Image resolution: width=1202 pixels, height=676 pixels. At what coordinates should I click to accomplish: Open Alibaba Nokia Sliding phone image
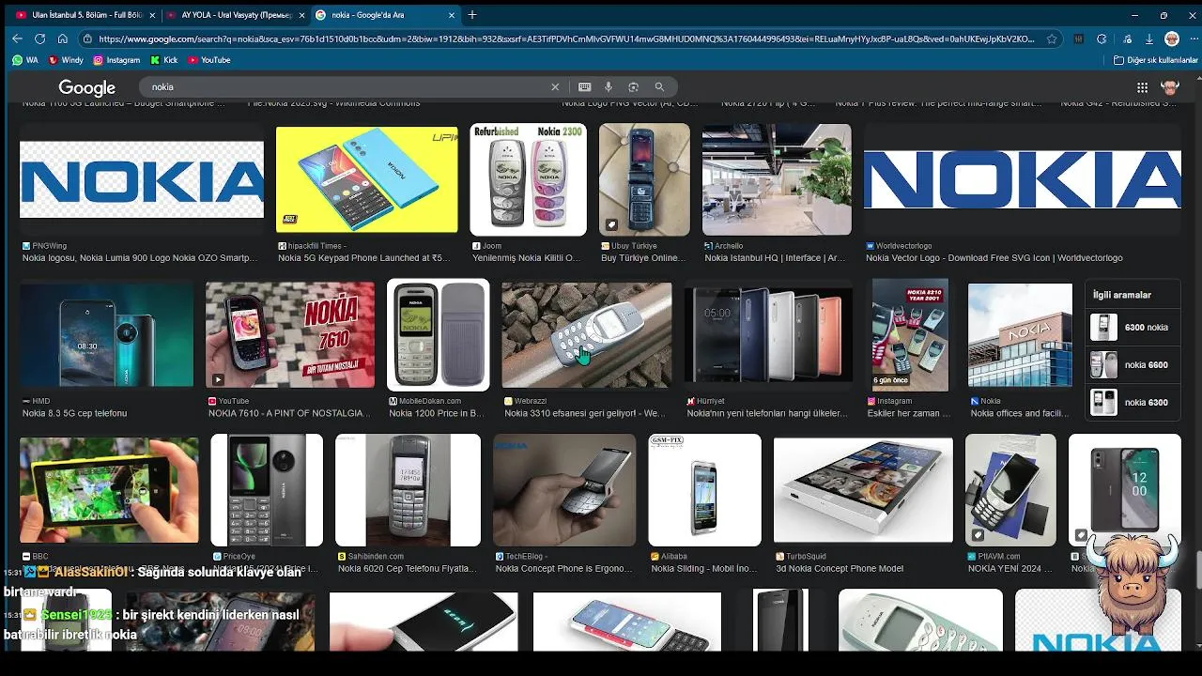click(704, 489)
